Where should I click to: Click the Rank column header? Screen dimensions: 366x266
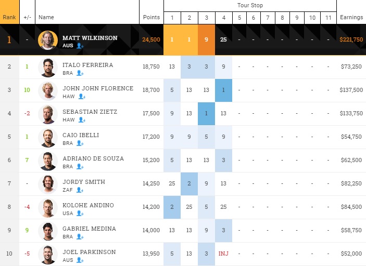pyautogui.click(x=9, y=18)
